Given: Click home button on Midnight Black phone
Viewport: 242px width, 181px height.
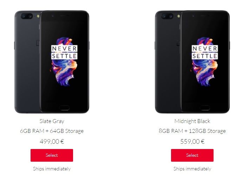Looking at the screenshot, I should (x=205, y=108).
